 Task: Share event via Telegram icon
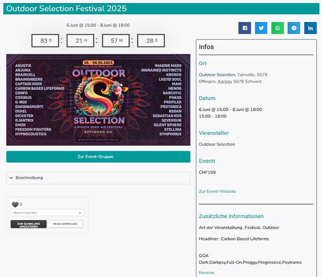pos(294,28)
